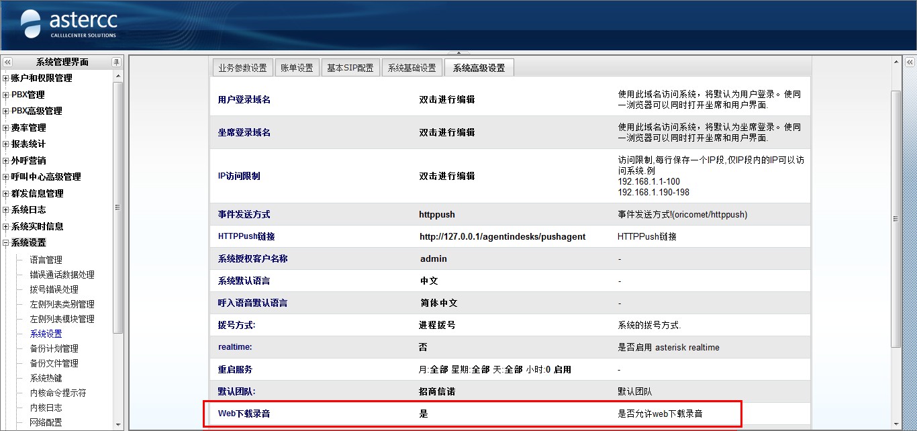
Task: Click the HTTPPush链接 URL value field
Action: (x=502, y=236)
